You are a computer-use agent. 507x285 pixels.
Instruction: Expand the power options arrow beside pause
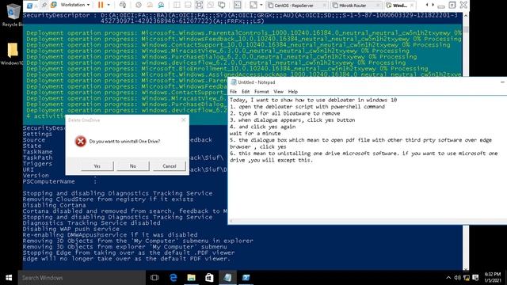109,5
